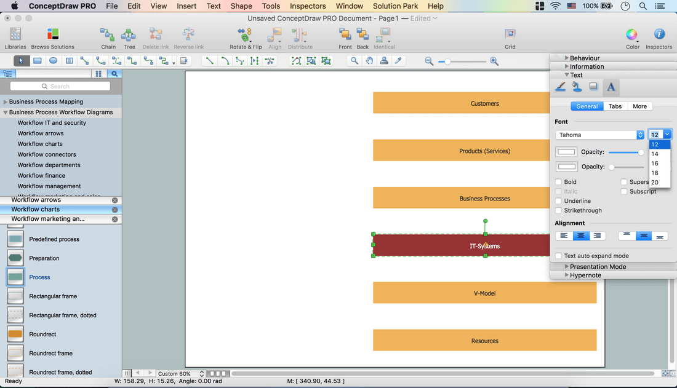Open the fill bucket settings in inspector

coord(577,87)
